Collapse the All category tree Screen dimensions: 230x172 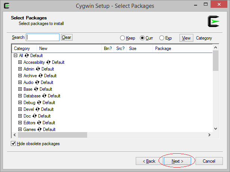(15, 56)
